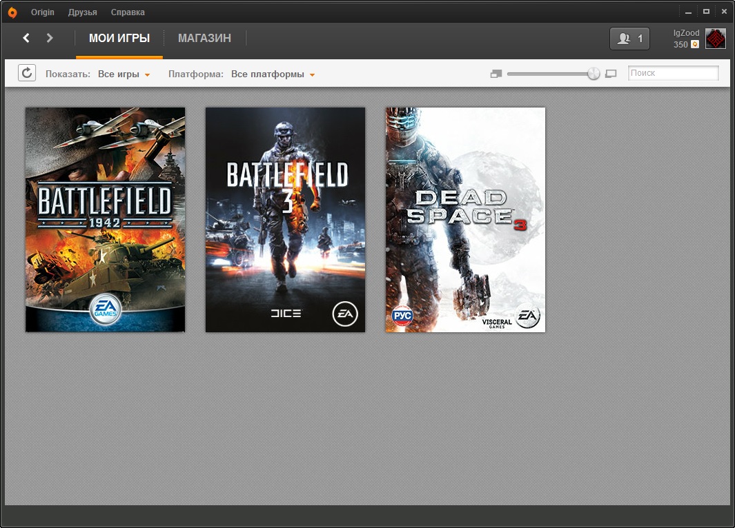This screenshot has height=528, width=735.
Task: Open the Origin menu
Action: point(43,12)
